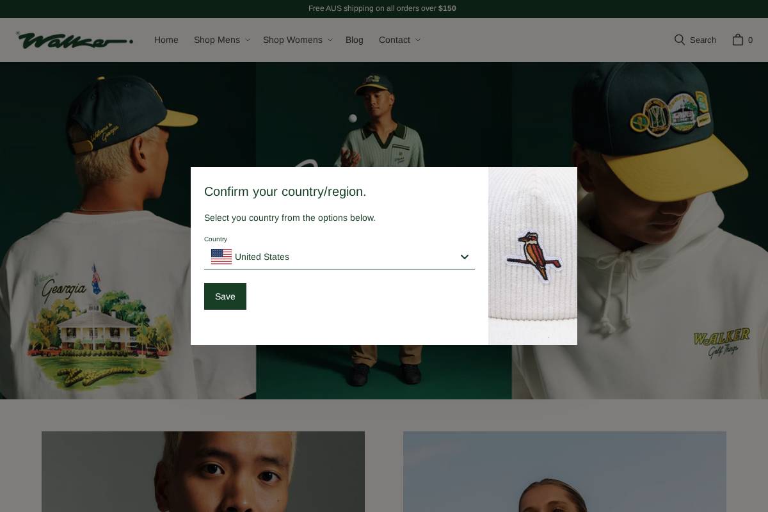Click the free AUS shipping banner link
The image size is (768, 512).
[x=382, y=8]
